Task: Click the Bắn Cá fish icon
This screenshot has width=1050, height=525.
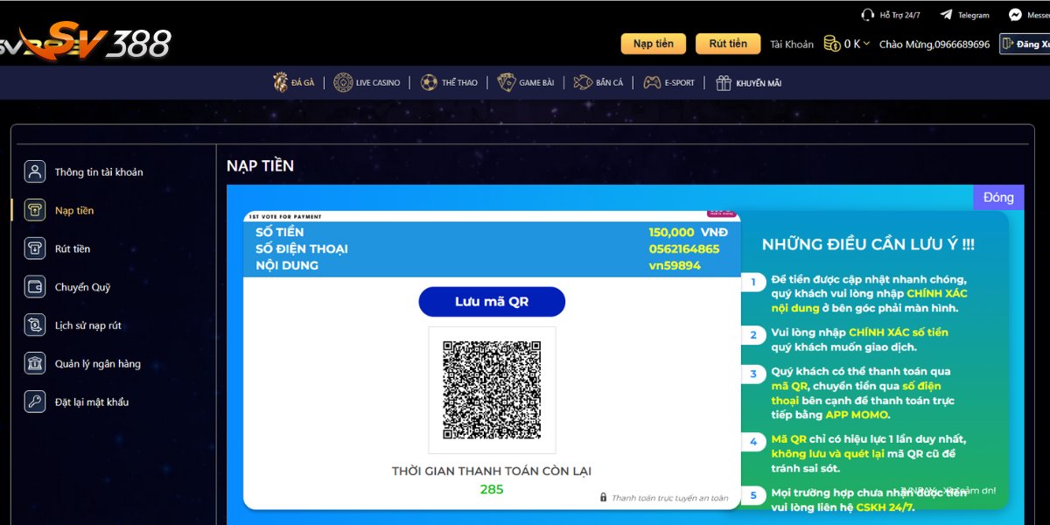Action: tap(583, 82)
